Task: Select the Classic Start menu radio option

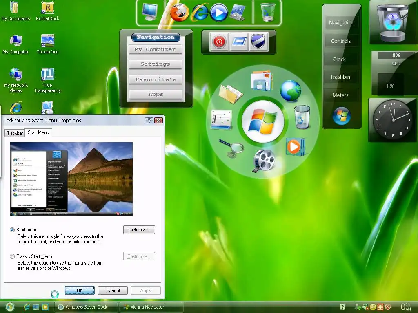Action: point(12,256)
